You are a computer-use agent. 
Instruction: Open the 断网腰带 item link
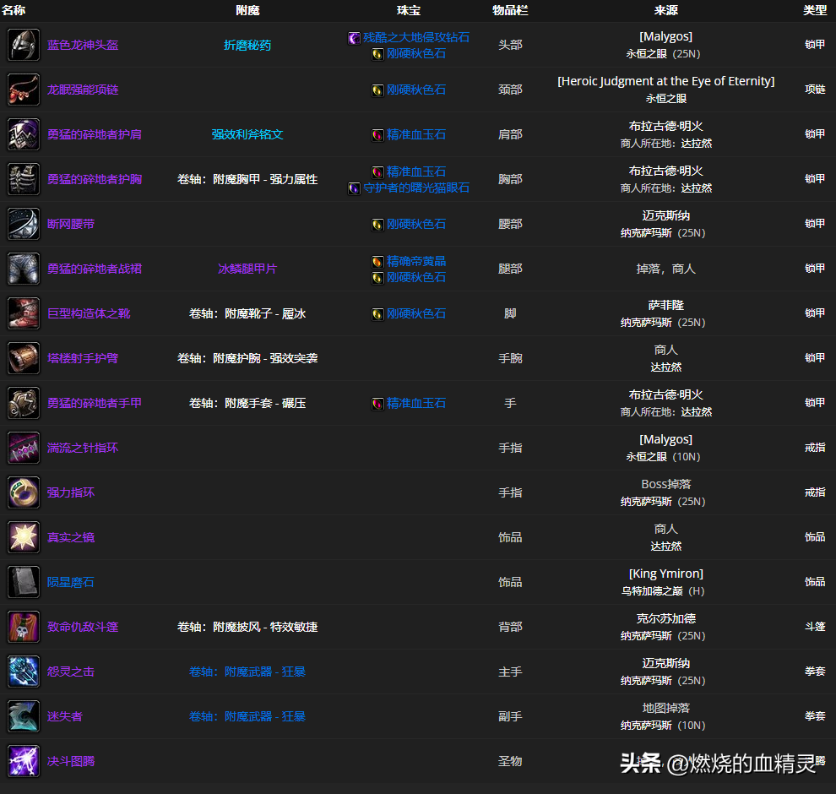click(x=71, y=224)
